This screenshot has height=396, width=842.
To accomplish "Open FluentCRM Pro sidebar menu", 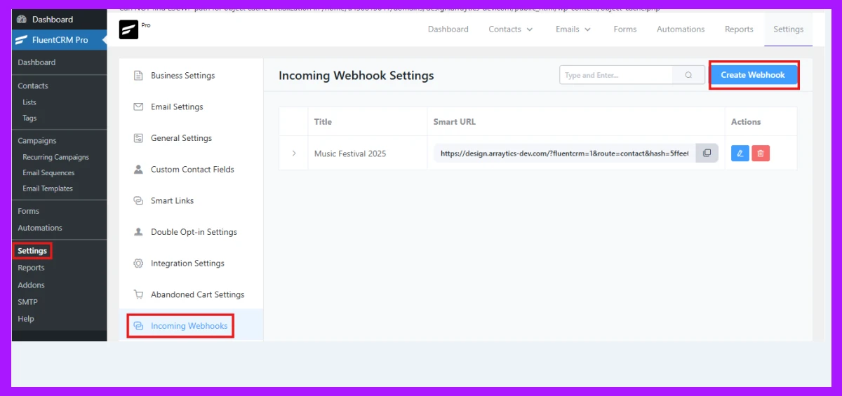I will click(x=60, y=40).
